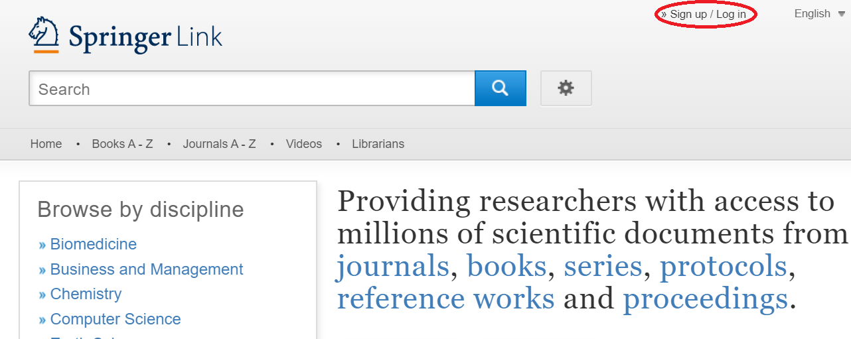Image resolution: width=851 pixels, height=339 pixels.
Task: Browse Business and Management discipline
Action: pyautogui.click(x=146, y=269)
